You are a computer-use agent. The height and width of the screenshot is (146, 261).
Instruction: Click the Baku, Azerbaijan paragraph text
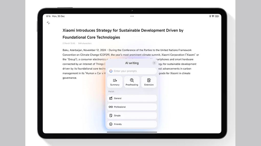click(x=131, y=64)
